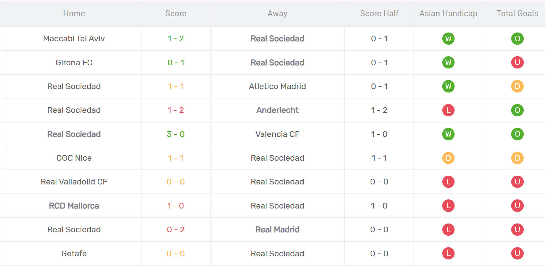Click the Total Goals column header
The width and height of the screenshot is (545, 266).
pyautogui.click(x=517, y=13)
